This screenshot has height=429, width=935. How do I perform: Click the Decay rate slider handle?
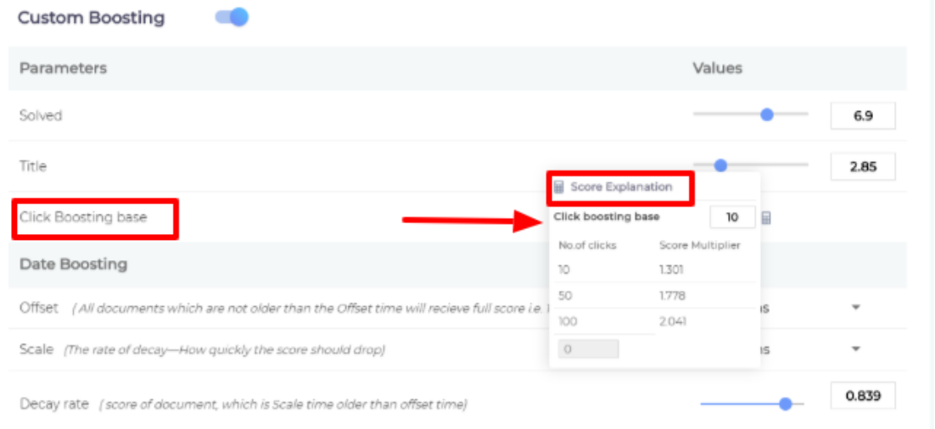click(785, 404)
